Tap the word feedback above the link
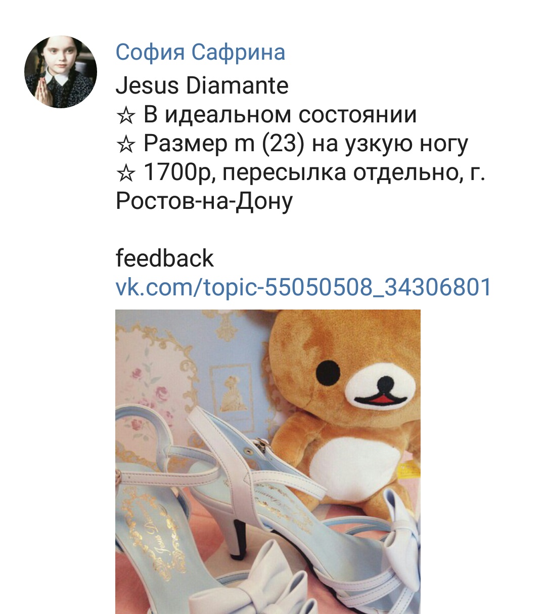This screenshot has width=546, height=614. (165, 258)
